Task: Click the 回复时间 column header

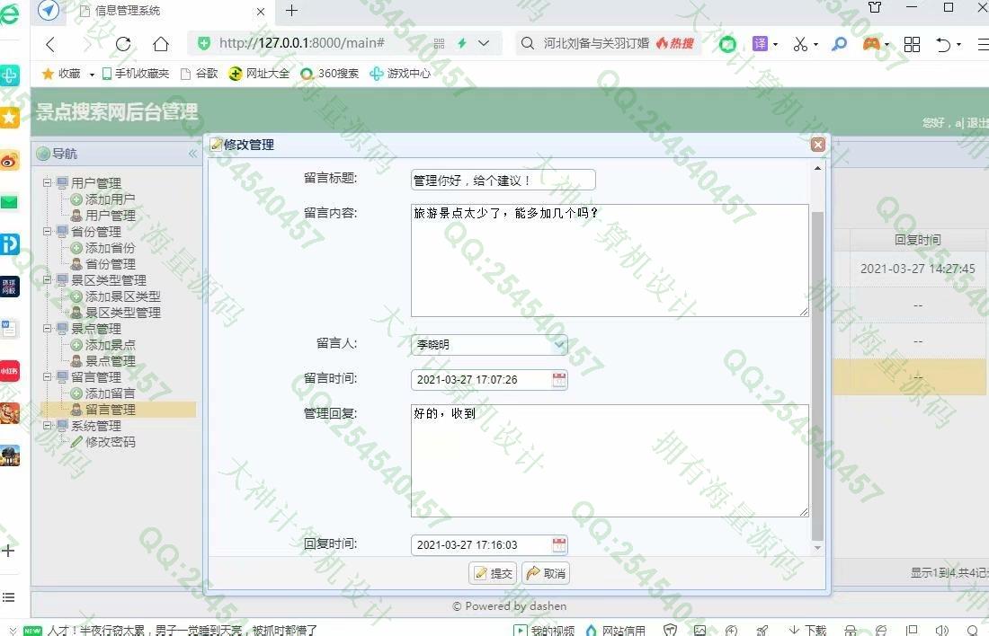Action: (918, 240)
